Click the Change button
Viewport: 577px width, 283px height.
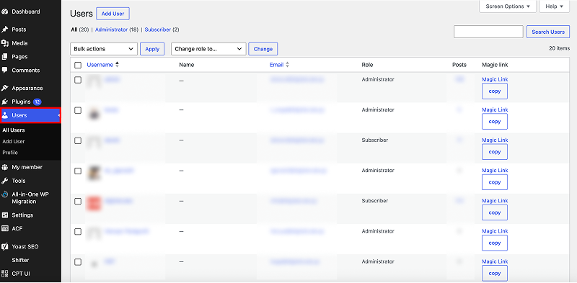click(263, 49)
